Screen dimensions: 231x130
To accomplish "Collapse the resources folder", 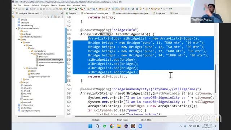I will [24, 68].
